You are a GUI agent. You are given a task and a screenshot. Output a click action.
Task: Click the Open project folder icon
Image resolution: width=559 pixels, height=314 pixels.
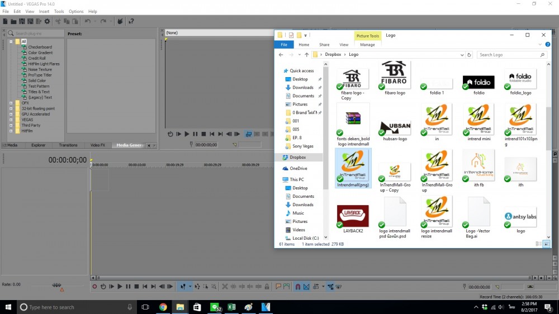(13, 21)
